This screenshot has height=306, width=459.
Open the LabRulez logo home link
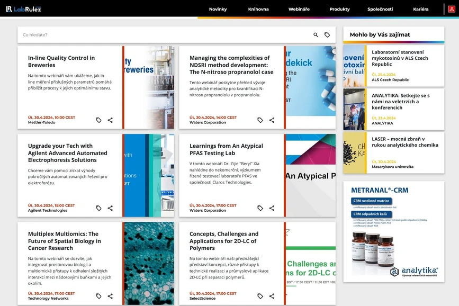coord(24,9)
